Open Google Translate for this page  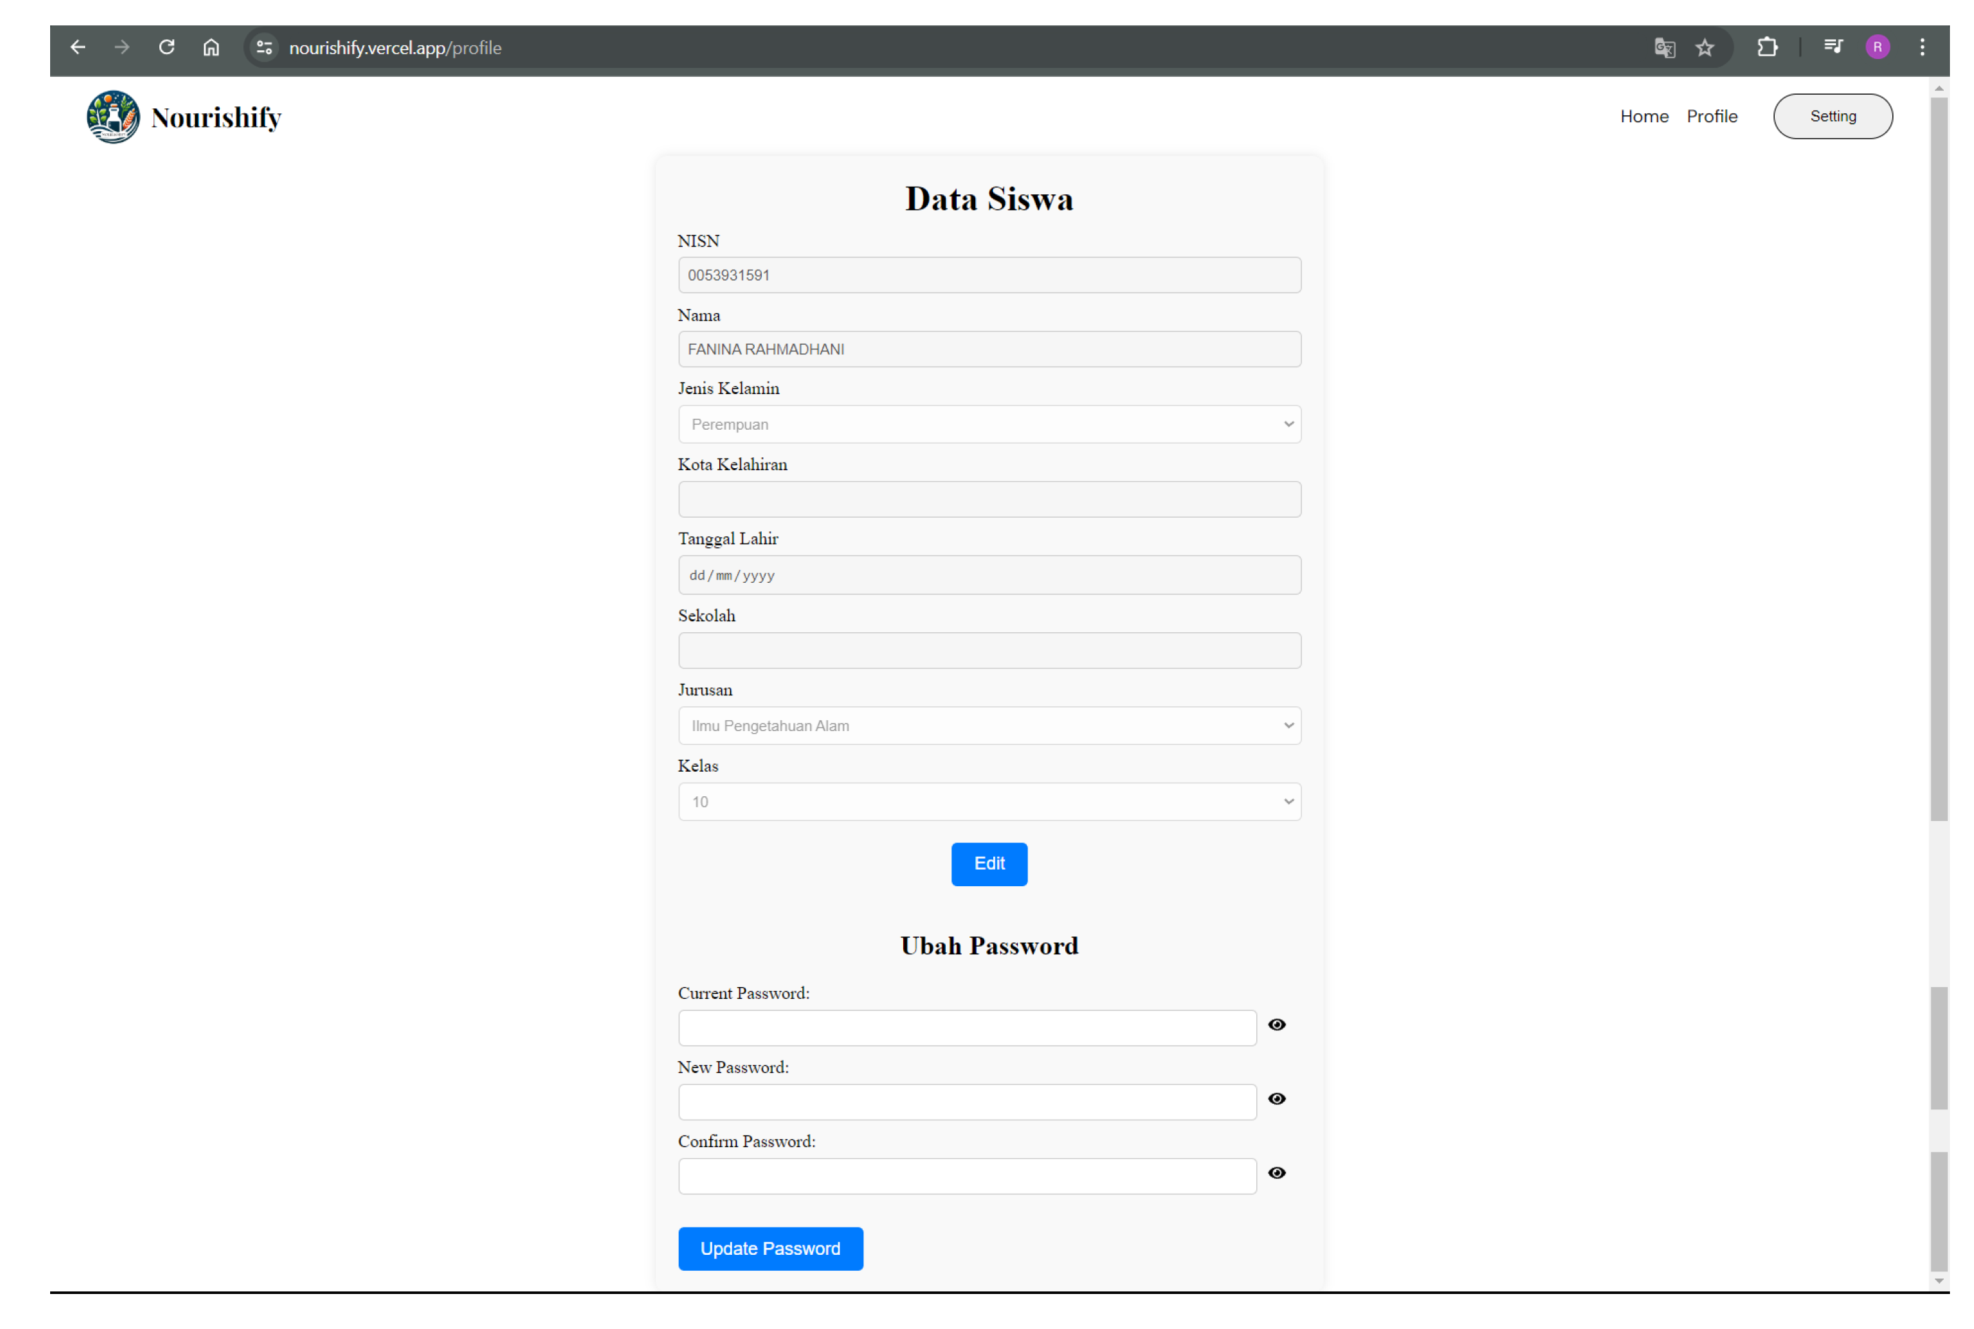coord(1664,47)
